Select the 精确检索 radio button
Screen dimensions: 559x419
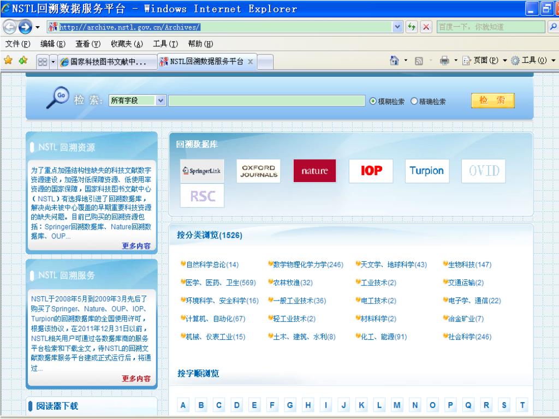tap(414, 101)
